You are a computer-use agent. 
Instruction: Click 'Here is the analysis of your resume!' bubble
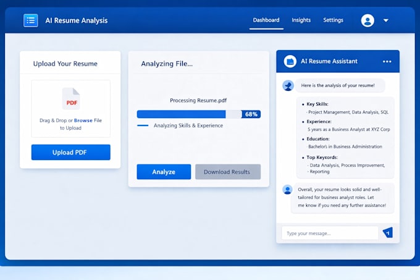340,85
